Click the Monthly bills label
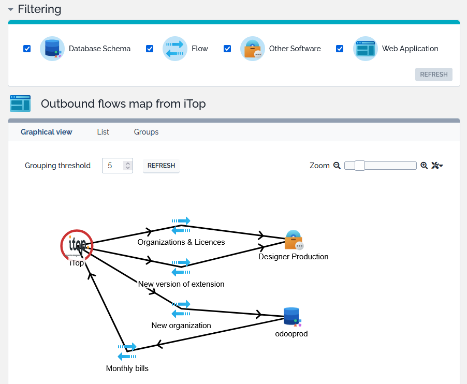This screenshot has width=467, height=384. [127, 368]
